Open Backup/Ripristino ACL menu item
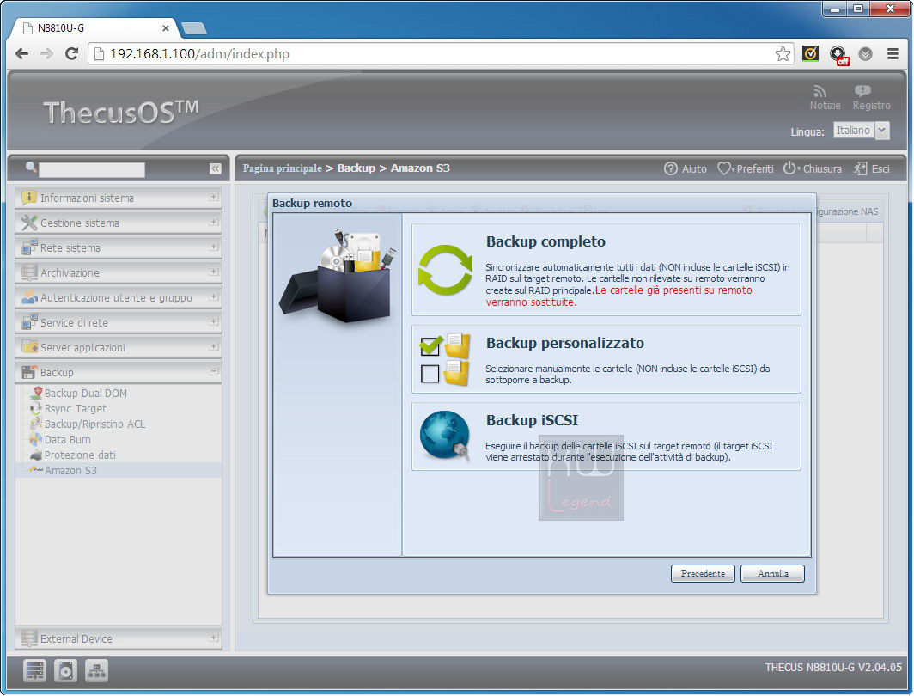Screen dimensions: 914x696 pyautogui.click(x=94, y=424)
